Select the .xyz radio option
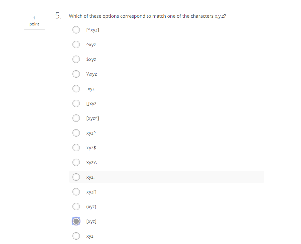Screen dimensions: 301x244 [x=76, y=89]
